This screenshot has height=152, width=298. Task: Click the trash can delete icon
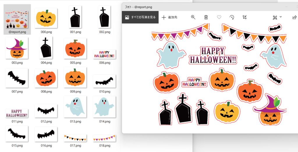[206, 17]
